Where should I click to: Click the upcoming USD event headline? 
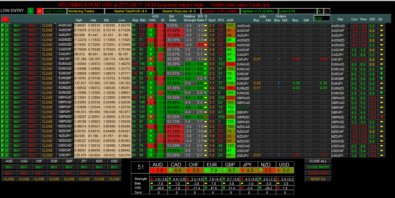[163, 5]
